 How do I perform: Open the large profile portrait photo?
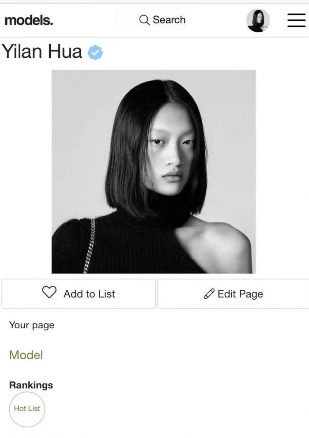click(x=154, y=171)
